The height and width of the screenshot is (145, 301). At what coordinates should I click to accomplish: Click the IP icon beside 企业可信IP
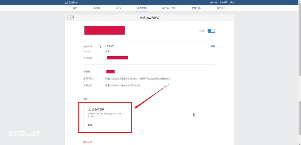click(89, 109)
